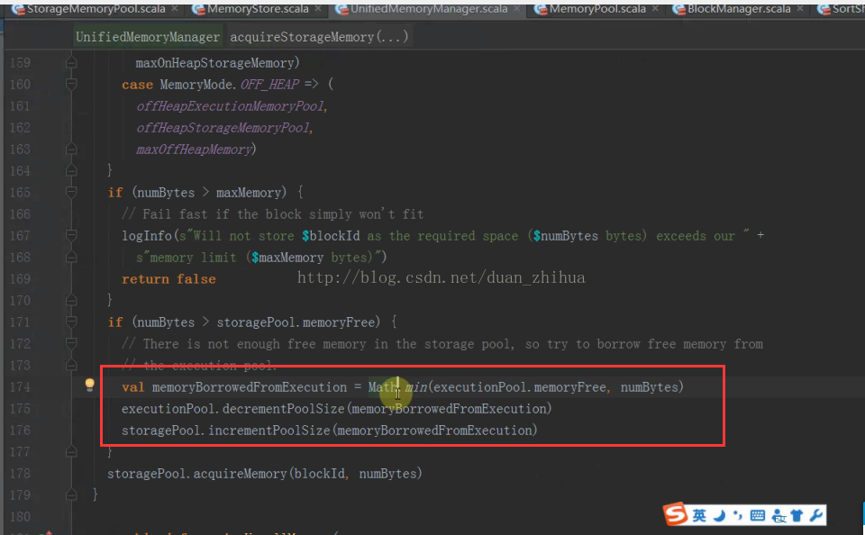Click logInfo on line 167

[147, 236]
